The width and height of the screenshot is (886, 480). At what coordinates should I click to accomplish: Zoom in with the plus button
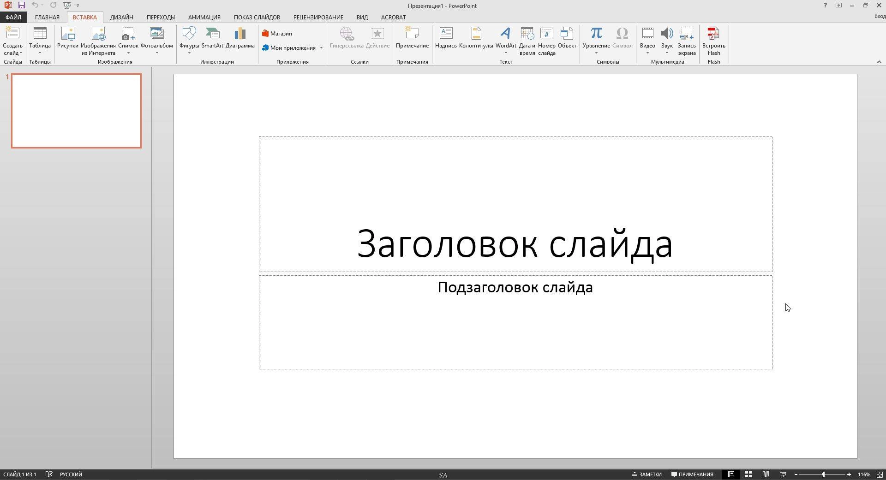849,474
